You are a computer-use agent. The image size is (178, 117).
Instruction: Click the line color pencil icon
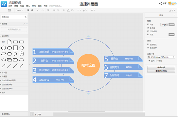[68, 10]
